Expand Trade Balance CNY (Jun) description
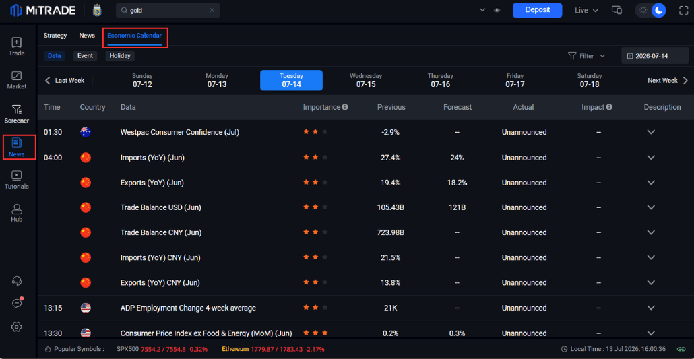Screen dimensions: 694x359 pos(651,232)
